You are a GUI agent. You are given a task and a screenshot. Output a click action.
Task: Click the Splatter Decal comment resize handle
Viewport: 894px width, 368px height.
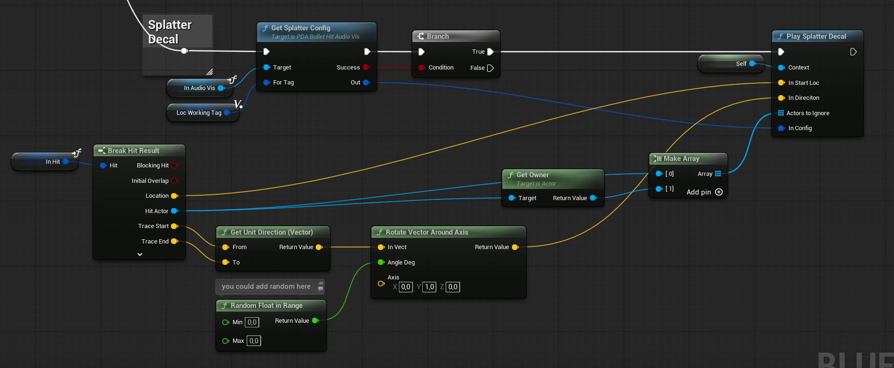(x=209, y=72)
